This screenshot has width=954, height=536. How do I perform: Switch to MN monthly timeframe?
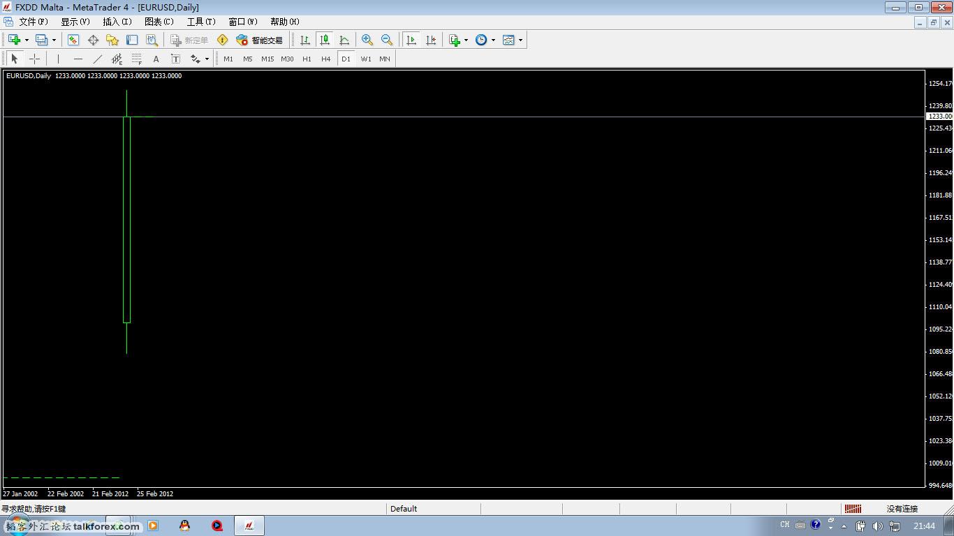coord(385,59)
